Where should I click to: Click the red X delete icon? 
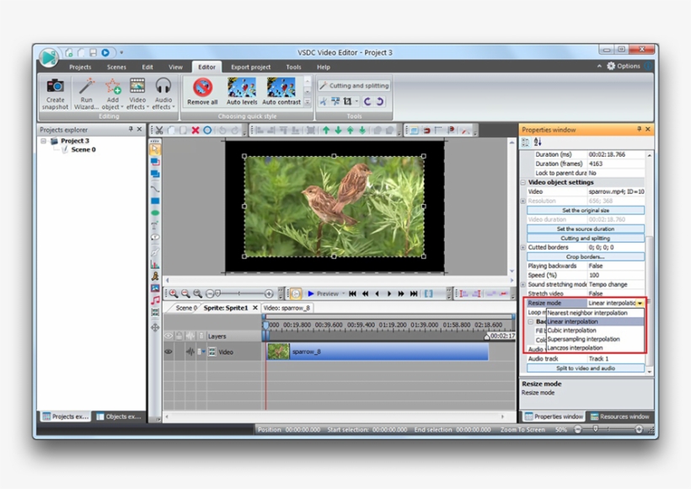click(196, 131)
